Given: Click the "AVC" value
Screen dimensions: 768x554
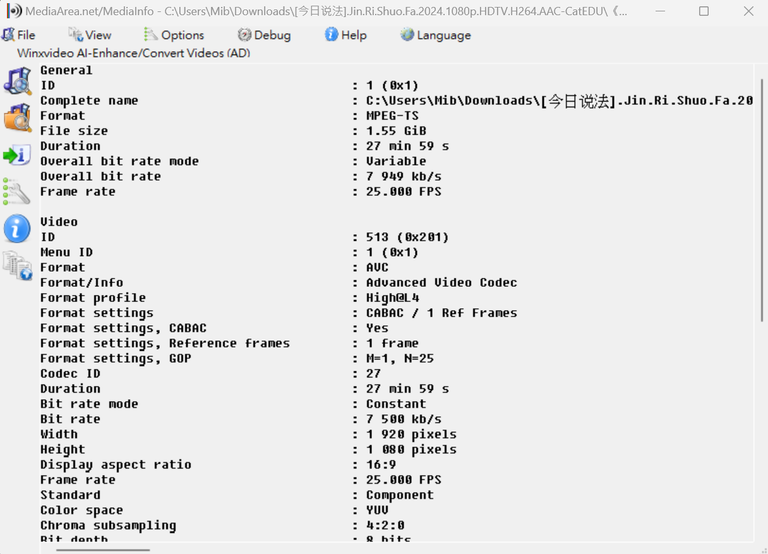Looking at the screenshot, I should pyautogui.click(x=377, y=267).
